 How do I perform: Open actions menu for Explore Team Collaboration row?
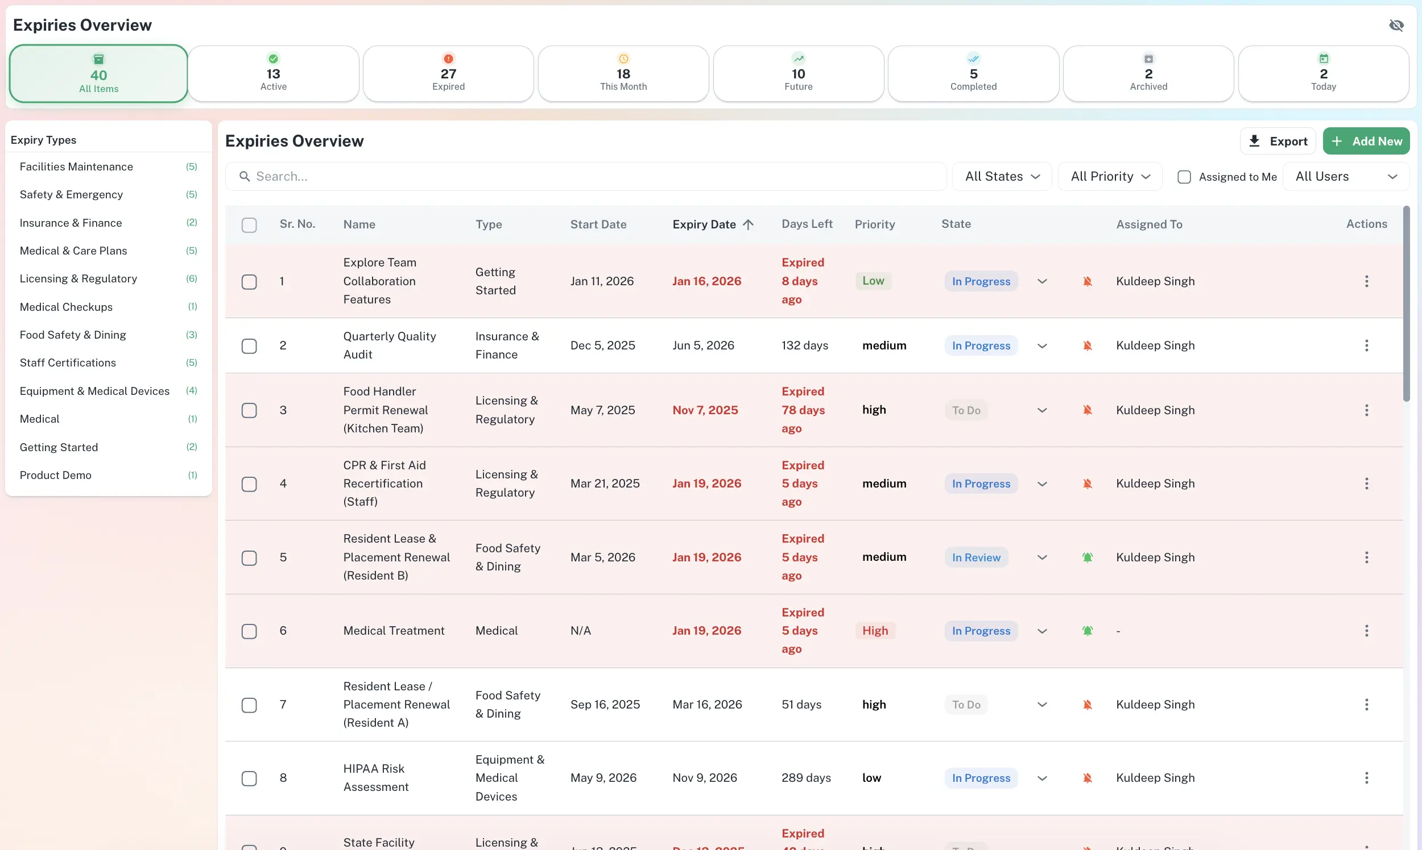(x=1366, y=281)
